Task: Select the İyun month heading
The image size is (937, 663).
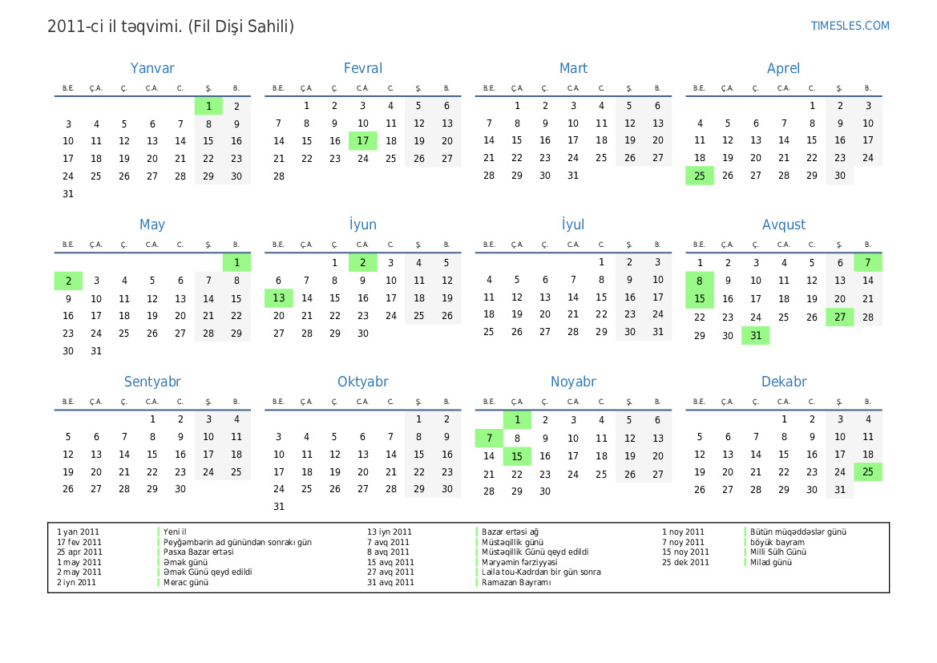Action: 363,224
